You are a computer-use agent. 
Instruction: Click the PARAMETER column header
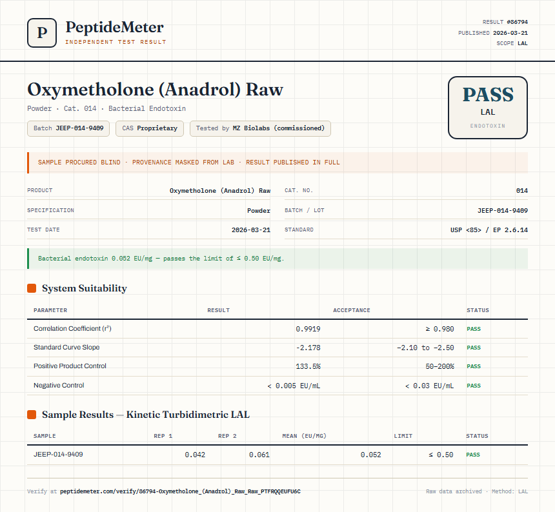coord(50,310)
